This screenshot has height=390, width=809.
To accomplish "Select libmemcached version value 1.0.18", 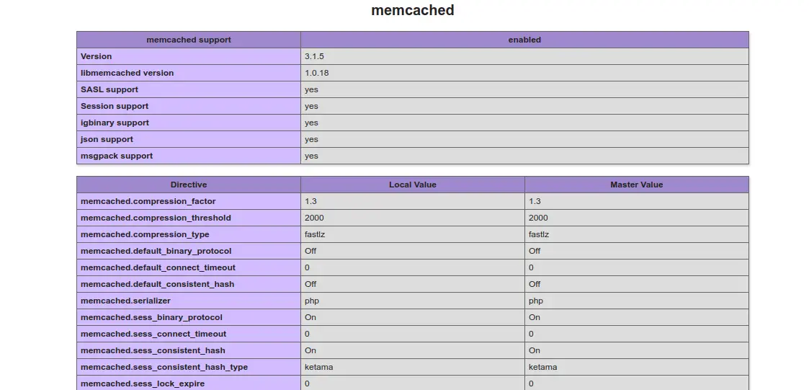I will click(316, 73).
